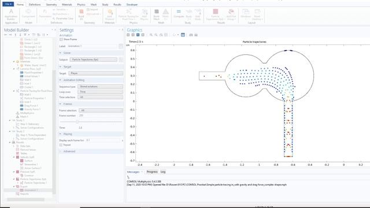This screenshot has height=208, width=370.
Task: Open the Study ribbon tab
Action: (x=105, y=5)
